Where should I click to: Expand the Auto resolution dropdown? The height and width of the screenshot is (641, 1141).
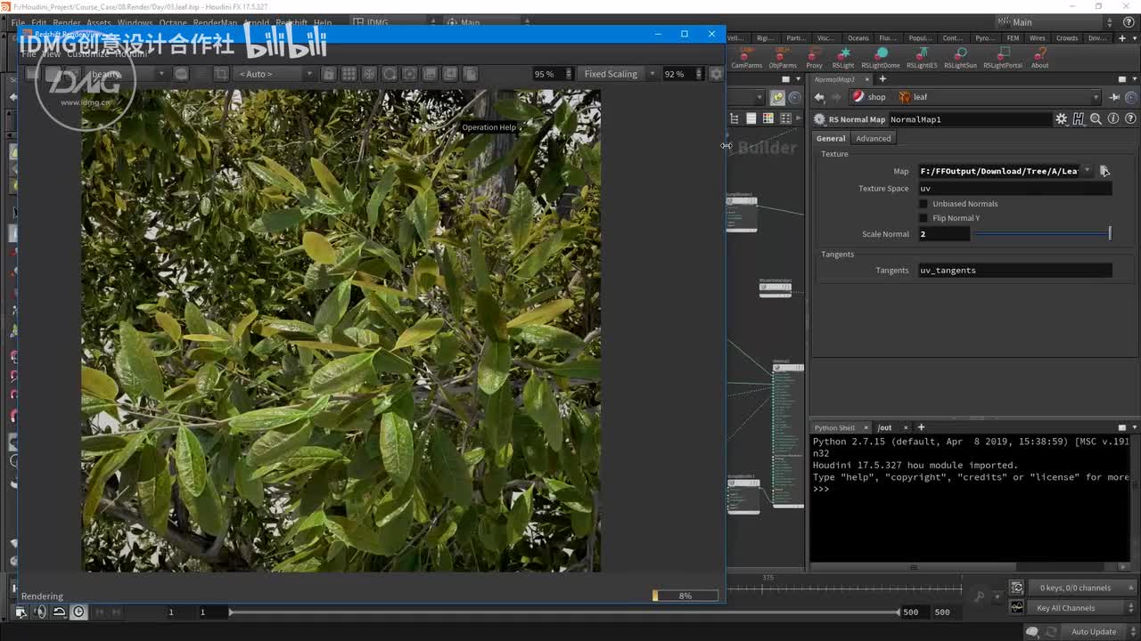pos(275,74)
